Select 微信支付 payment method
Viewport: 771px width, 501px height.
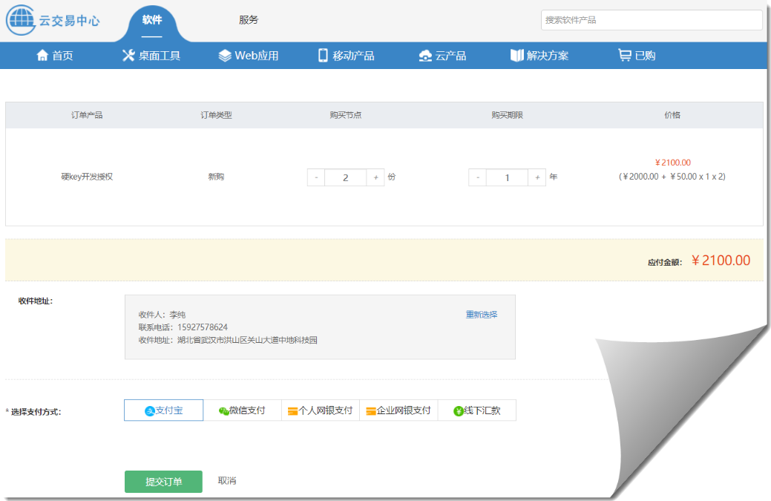[243, 410]
